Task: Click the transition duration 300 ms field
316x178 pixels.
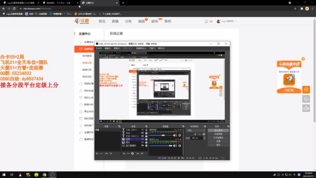Action: tap(197, 138)
